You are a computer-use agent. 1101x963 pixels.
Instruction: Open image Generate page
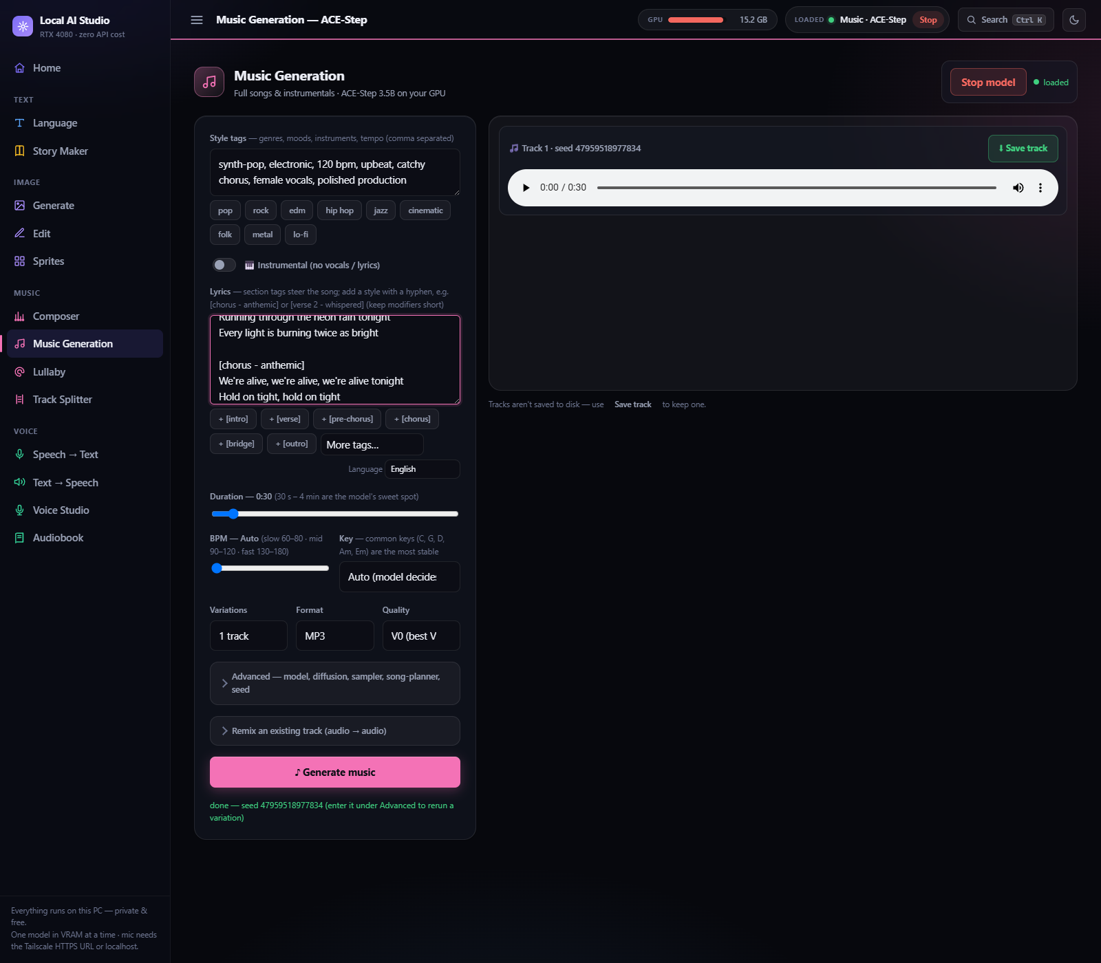pos(85,206)
